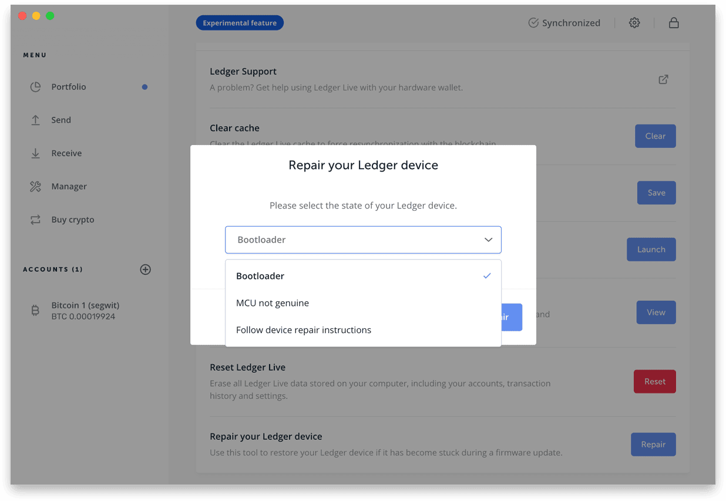Image resolution: width=726 pixels, height=501 pixels.
Task: Click the Reset Ledger Live heading
Action: pyautogui.click(x=247, y=368)
